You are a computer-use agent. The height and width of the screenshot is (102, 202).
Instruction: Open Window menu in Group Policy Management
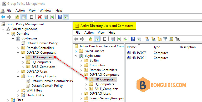coord(46,11)
